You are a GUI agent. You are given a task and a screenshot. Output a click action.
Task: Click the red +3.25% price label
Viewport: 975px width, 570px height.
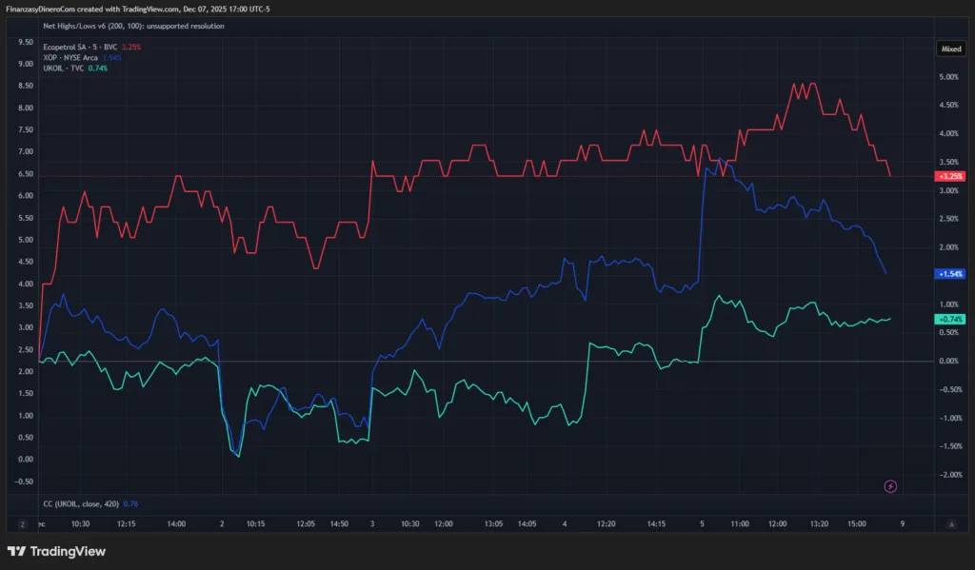949,176
